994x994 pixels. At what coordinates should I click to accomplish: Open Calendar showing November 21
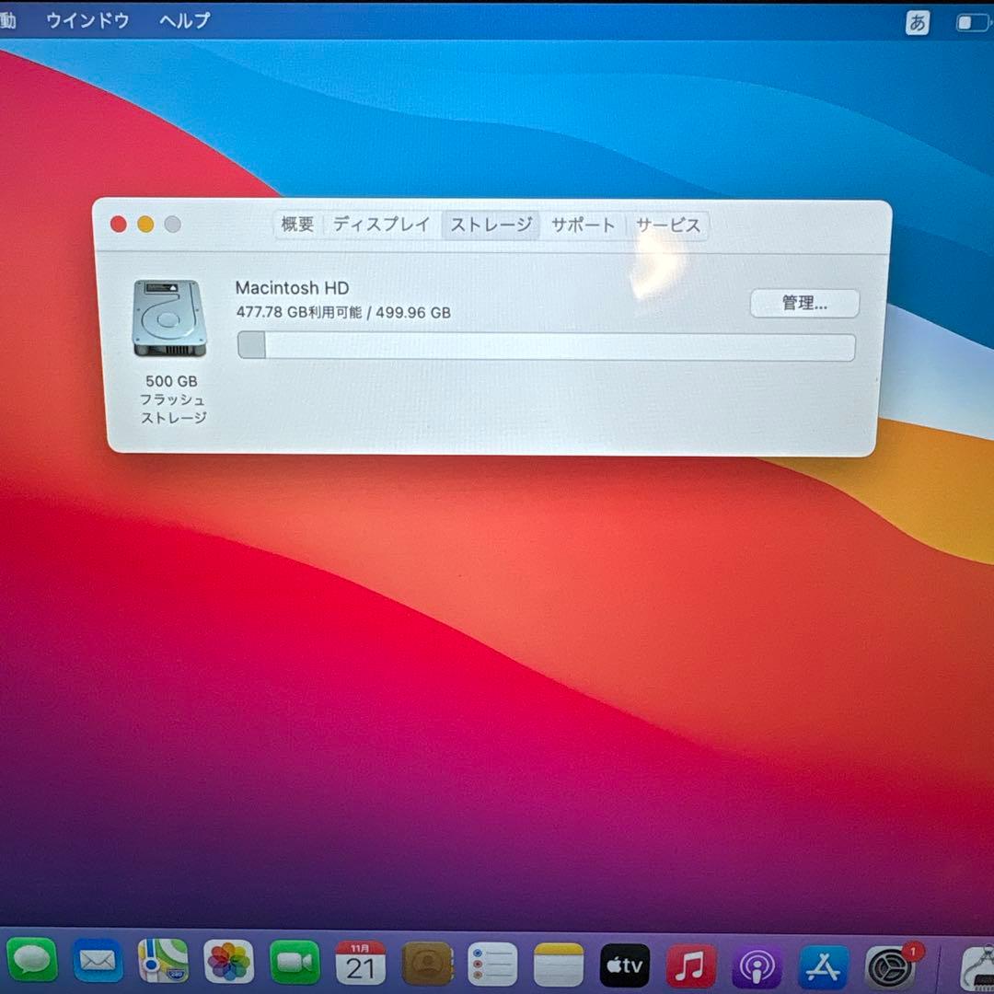point(362,968)
